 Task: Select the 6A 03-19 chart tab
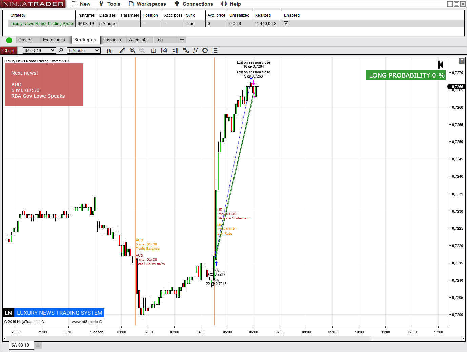(x=21, y=345)
